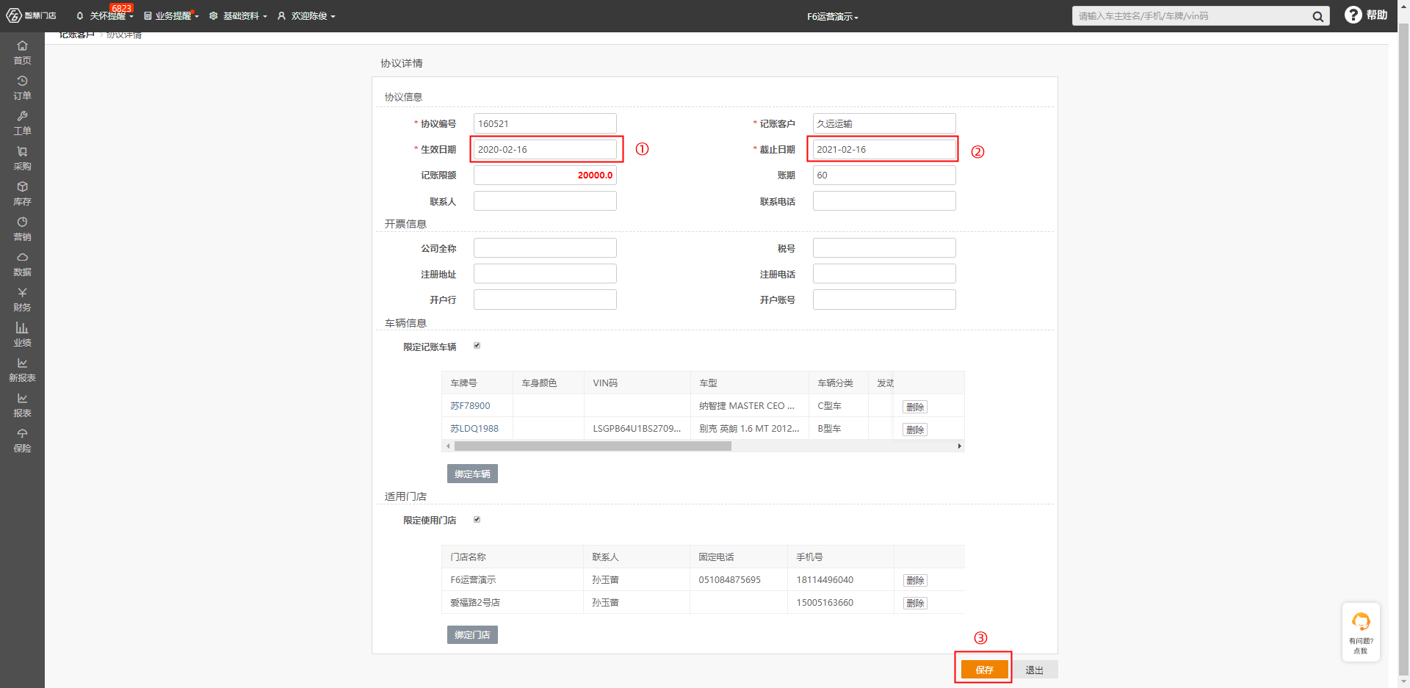The height and width of the screenshot is (688, 1410).
Task: Open the 业绩 performance sidebar icon
Action: [22, 334]
